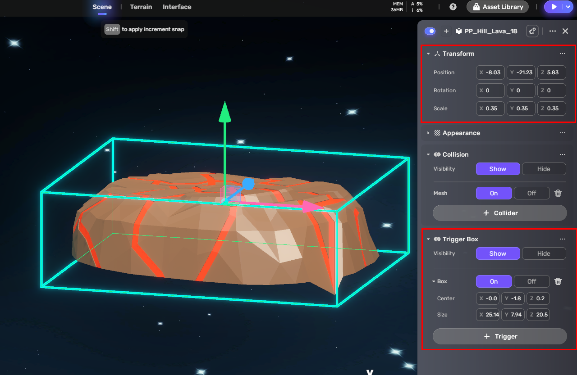Image resolution: width=577 pixels, height=375 pixels.
Task: Open Transform section three-dot options
Action: (562, 54)
